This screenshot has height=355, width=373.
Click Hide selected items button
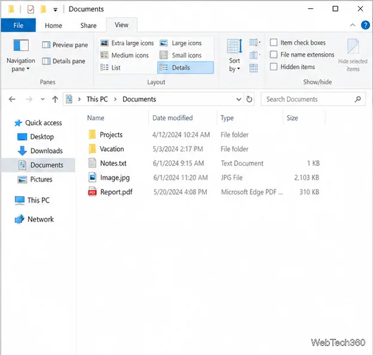tap(353, 56)
